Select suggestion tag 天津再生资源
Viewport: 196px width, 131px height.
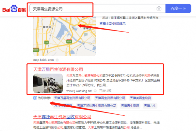tap(130, 106)
